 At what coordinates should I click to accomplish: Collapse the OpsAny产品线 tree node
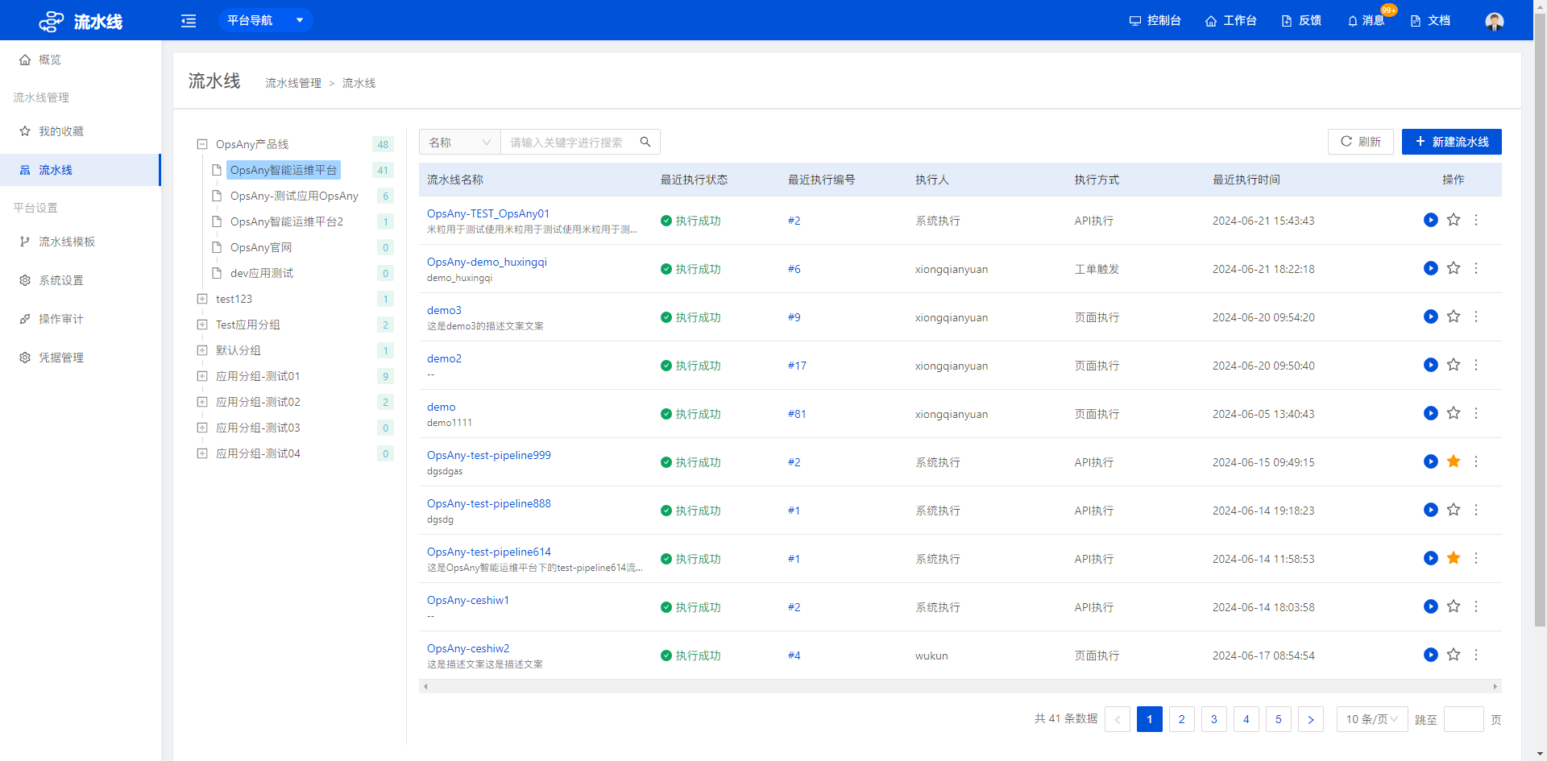[202, 144]
